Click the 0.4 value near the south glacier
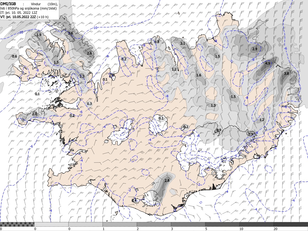 point(134,201)
